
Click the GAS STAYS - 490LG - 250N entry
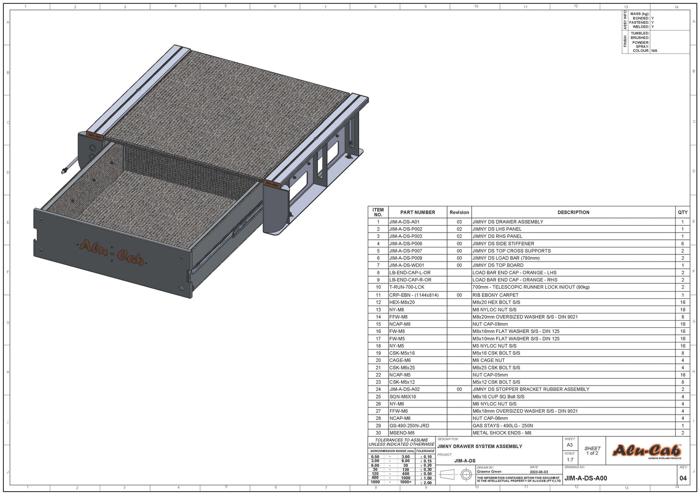(502, 426)
